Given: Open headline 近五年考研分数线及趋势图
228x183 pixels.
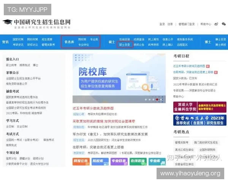Looking at the screenshot, I should coord(93,108).
